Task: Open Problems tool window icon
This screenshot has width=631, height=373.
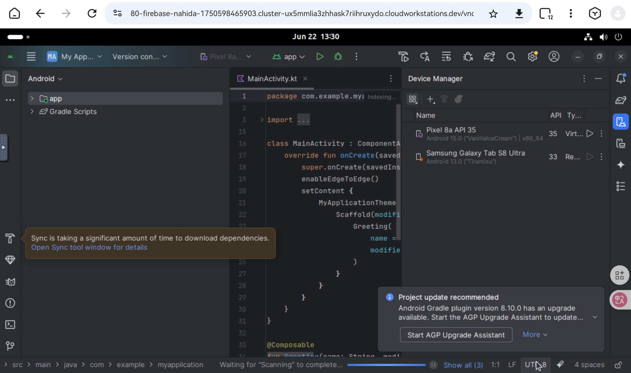Action: [10, 303]
